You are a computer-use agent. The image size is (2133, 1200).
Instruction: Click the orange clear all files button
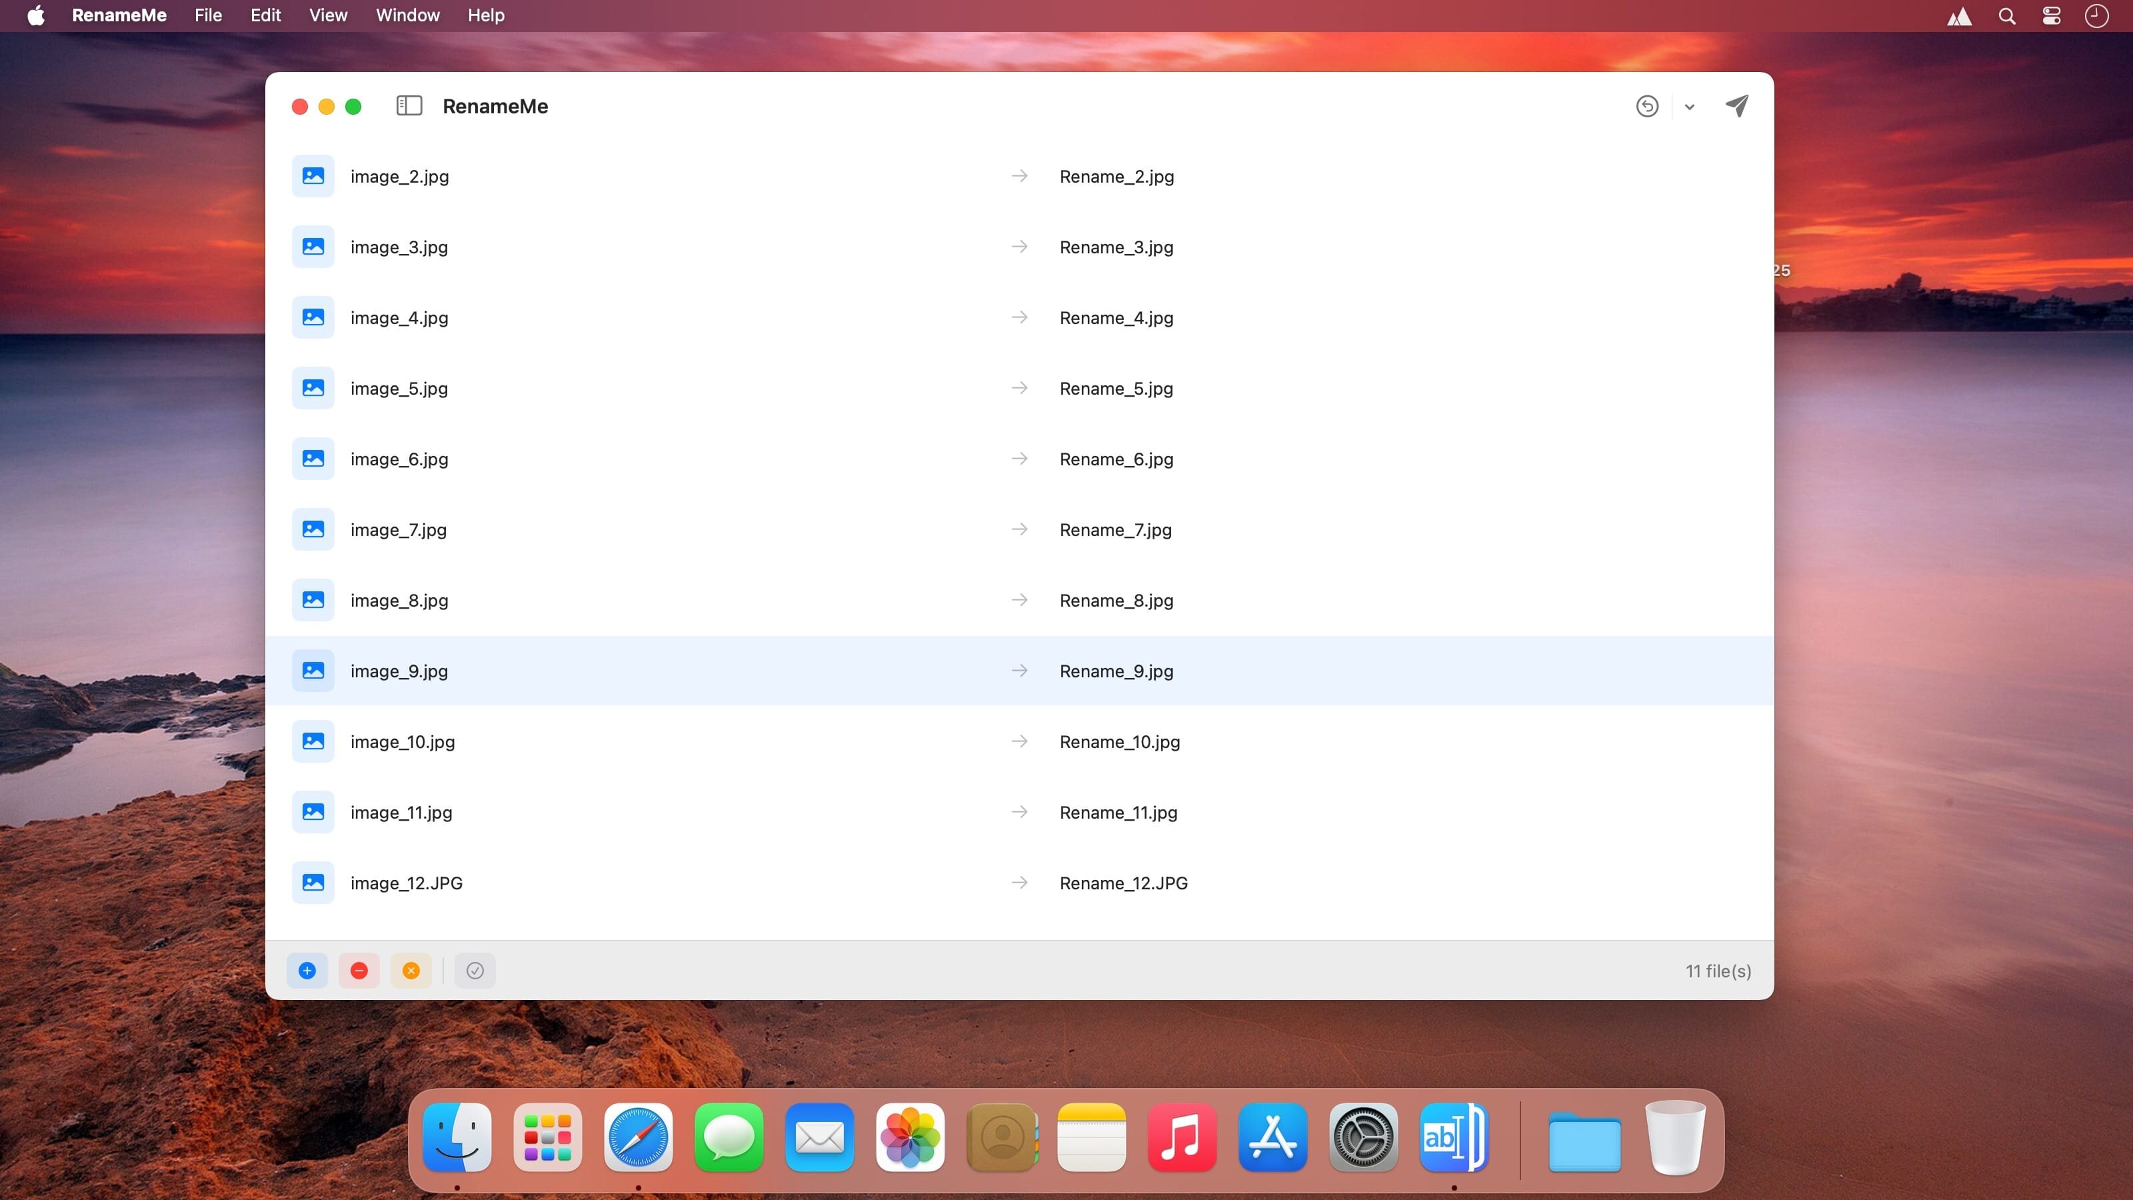411,971
